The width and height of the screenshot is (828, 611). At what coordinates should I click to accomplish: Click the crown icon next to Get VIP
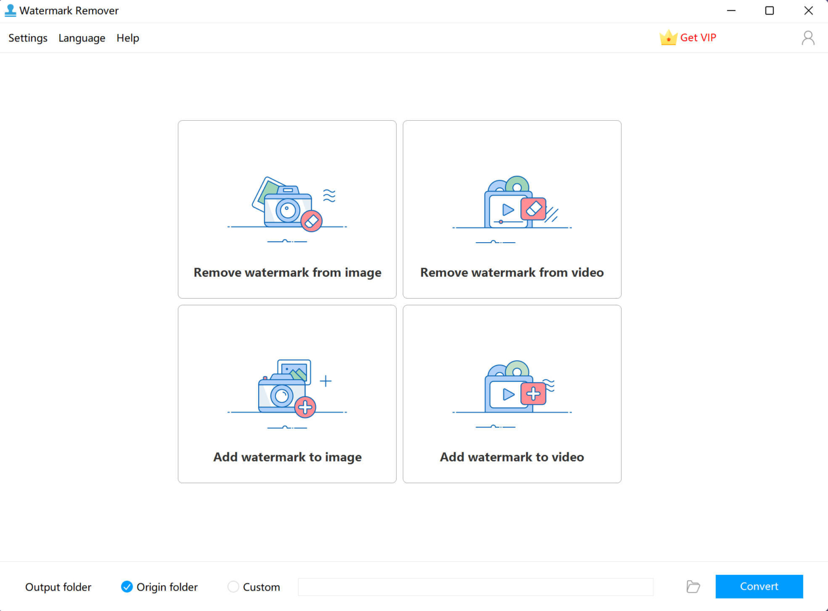(668, 37)
